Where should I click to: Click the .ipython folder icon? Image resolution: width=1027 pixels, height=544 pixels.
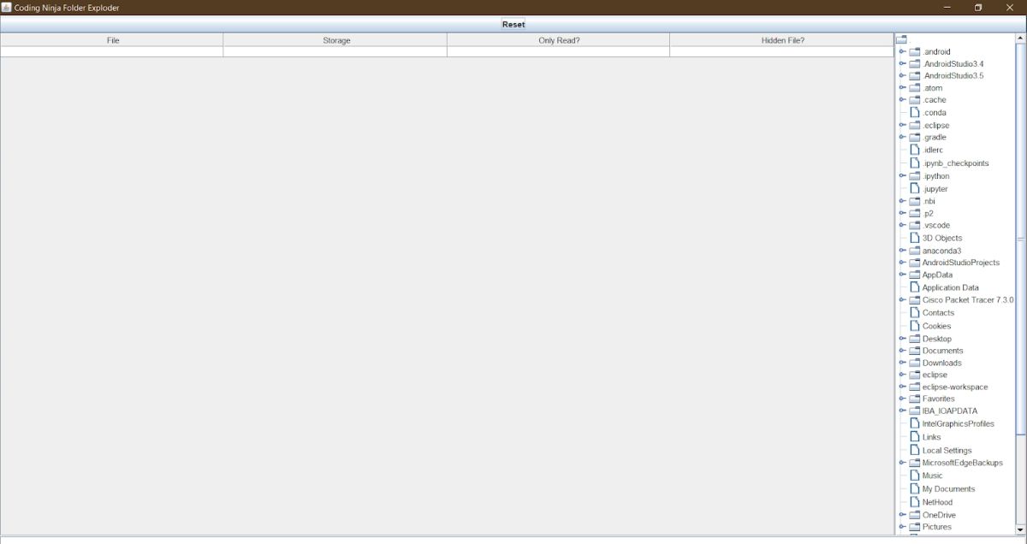pos(914,176)
